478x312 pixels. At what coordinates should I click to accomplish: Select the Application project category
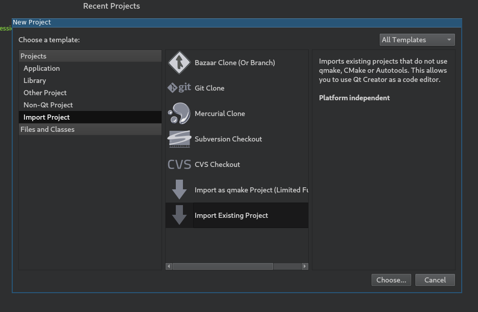click(x=41, y=68)
